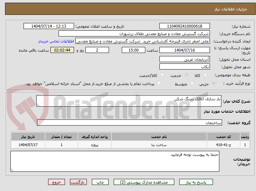Screen dimensions: 256x191
Task: Click the ردیف column header
Action: [x=245, y=137]
